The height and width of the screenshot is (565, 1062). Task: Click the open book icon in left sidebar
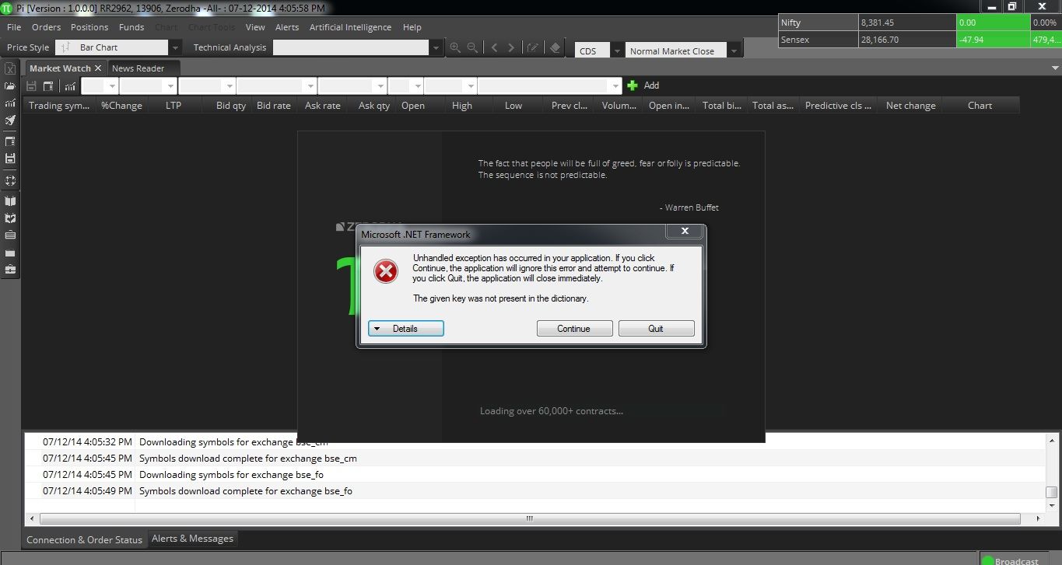[10, 202]
